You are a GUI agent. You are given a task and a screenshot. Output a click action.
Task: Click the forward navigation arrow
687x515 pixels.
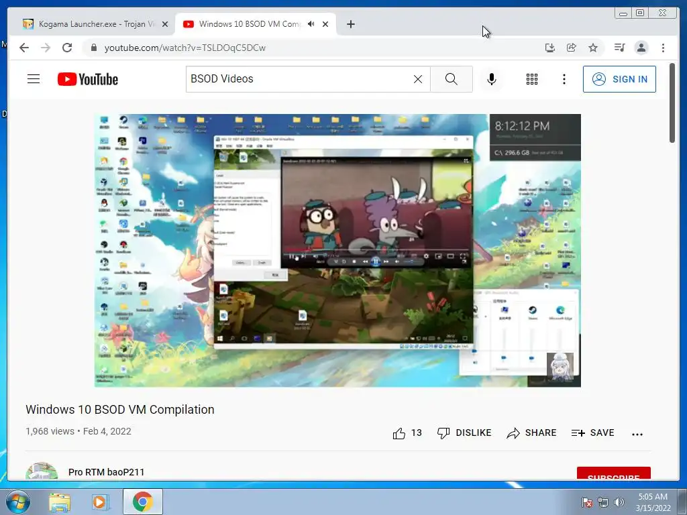tap(46, 48)
